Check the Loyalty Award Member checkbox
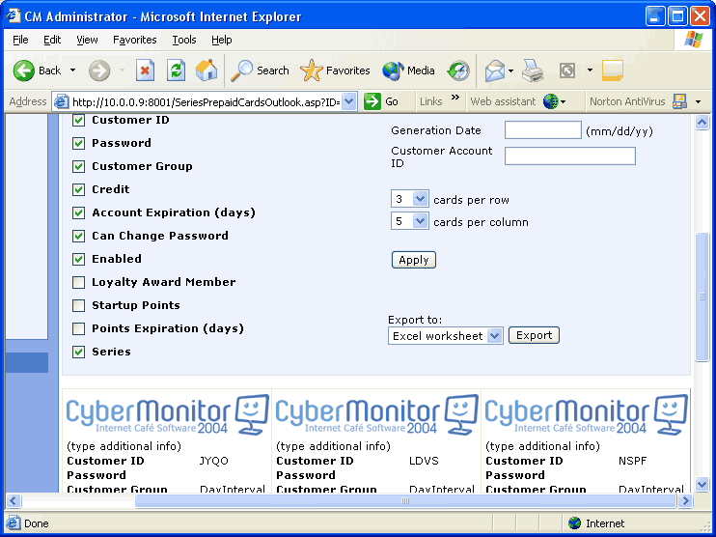 point(78,282)
